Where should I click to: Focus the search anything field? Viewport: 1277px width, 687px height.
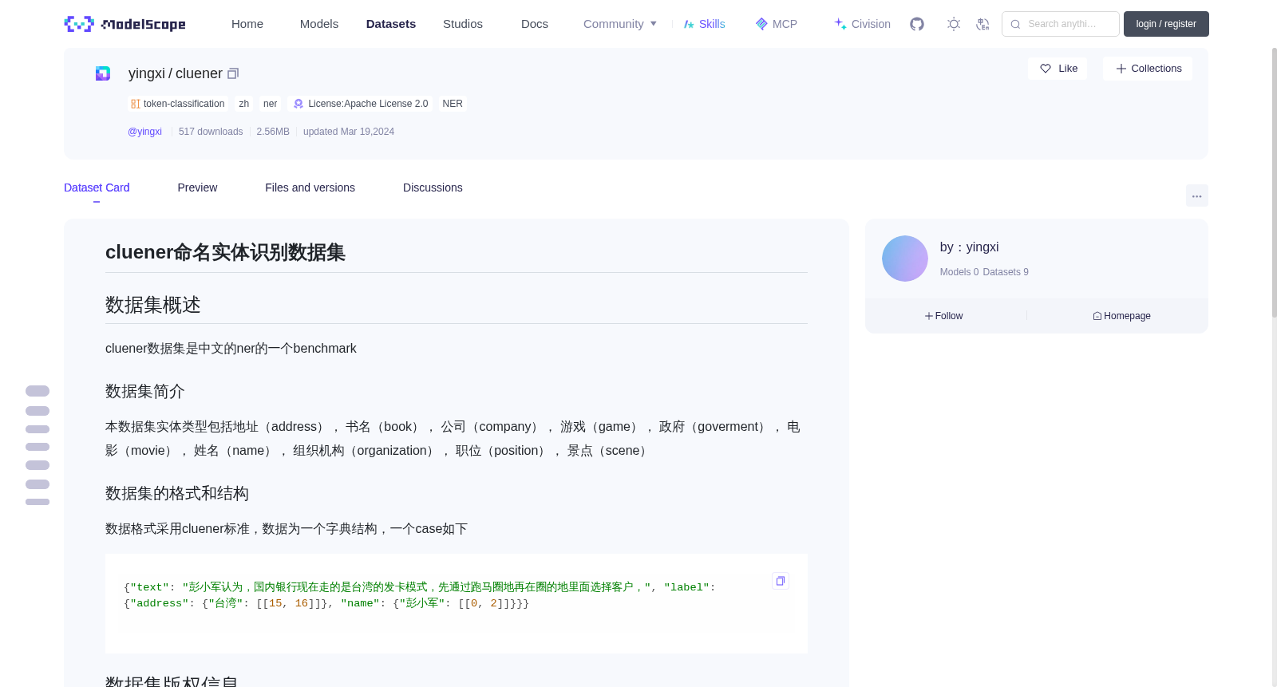point(1061,24)
